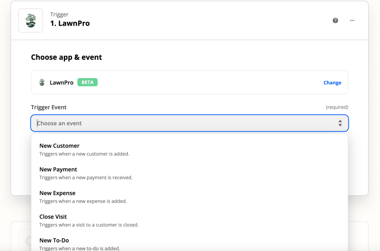The width and height of the screenshot is (380, 251).
Task: Click 'Triggers when a new payment is received.'
Action: point(86,177)
